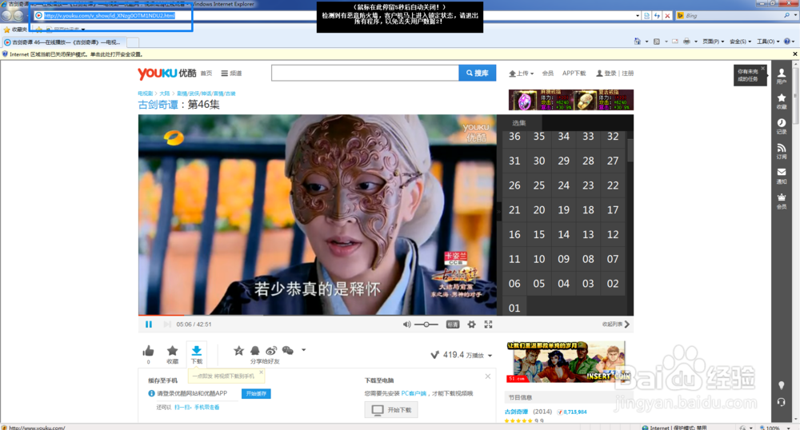Open the 扫一扫 link
This screenshot has width=800, height=430.
pyautogui.click(x=182, y=407)
